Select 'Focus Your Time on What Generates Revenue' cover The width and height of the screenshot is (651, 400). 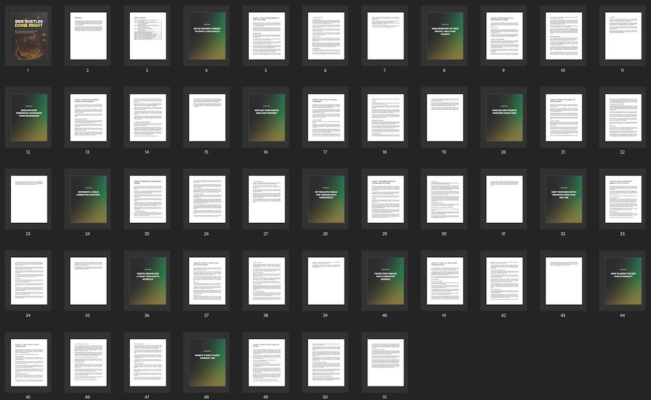[x=385, y=281]
